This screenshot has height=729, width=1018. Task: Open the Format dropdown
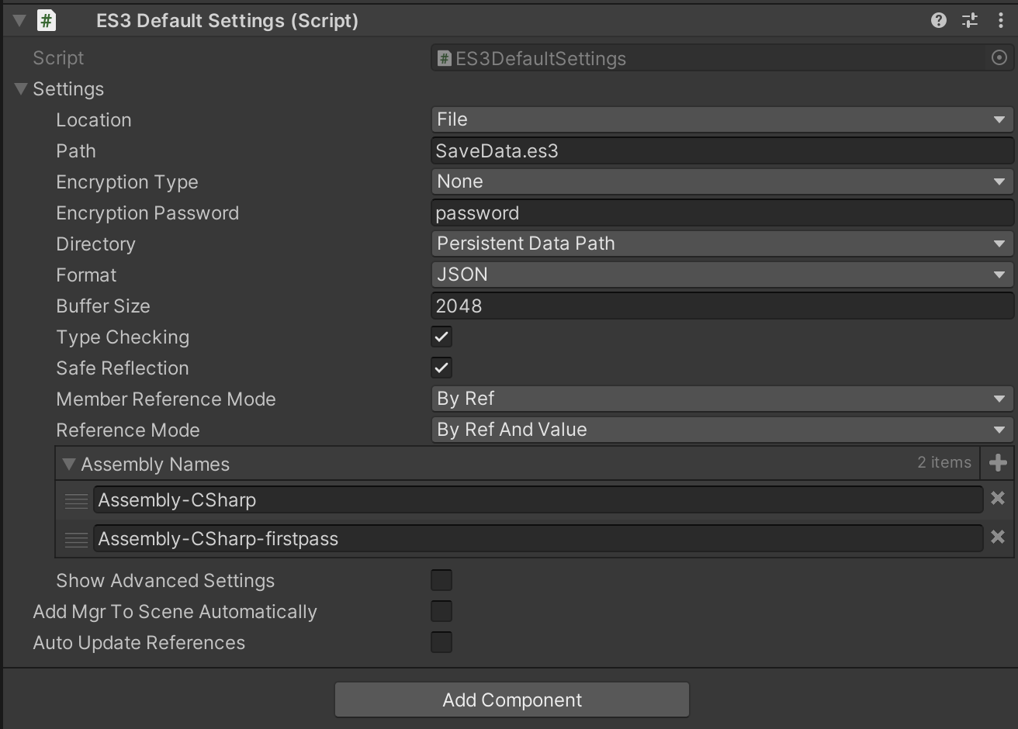coord(722,275)
